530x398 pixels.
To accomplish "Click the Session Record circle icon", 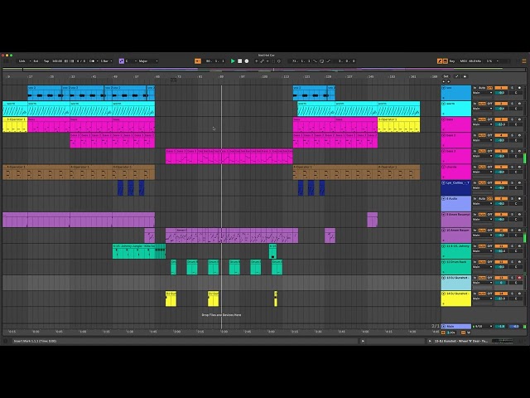I will (x=279, y=61).
